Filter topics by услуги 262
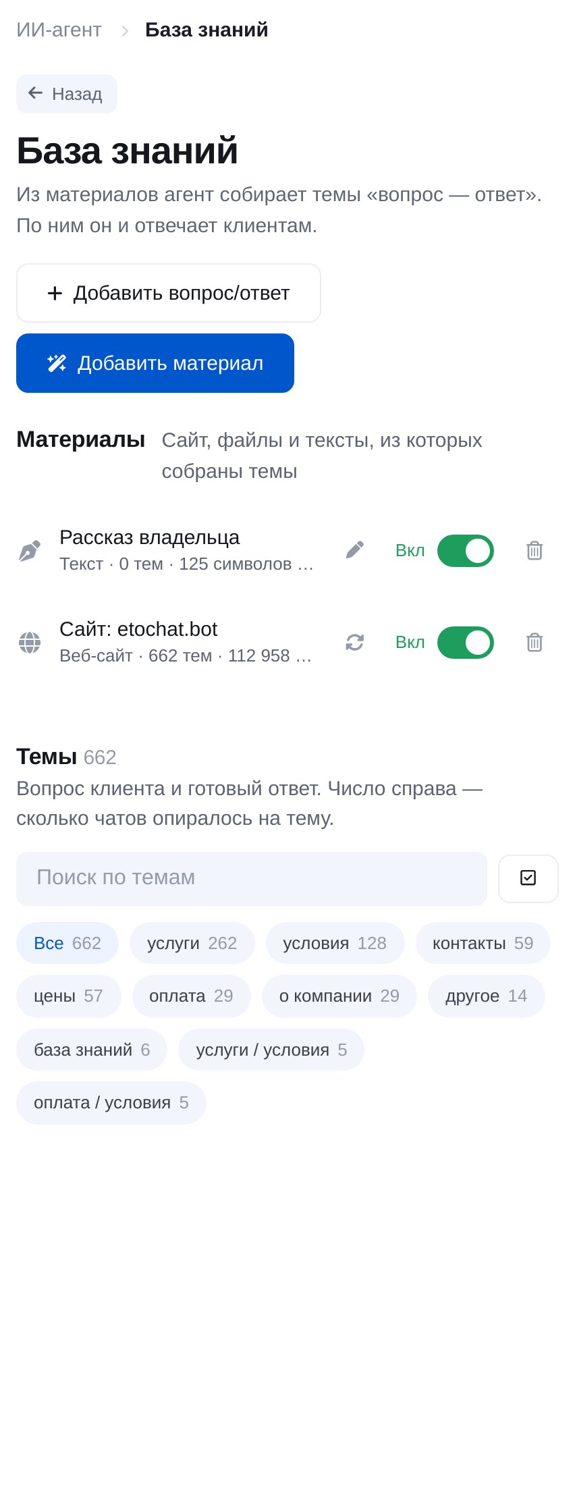This screenshot has height=1485, width=575. 192,943
